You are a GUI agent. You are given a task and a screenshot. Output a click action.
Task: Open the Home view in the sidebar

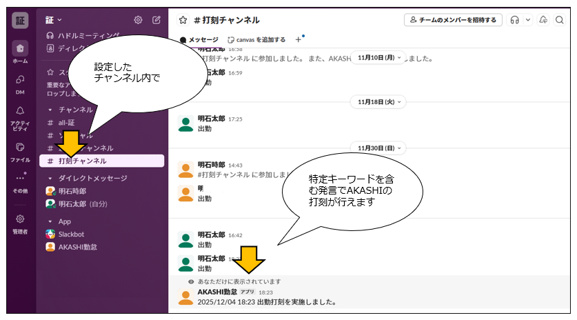[x=20, y=48]
